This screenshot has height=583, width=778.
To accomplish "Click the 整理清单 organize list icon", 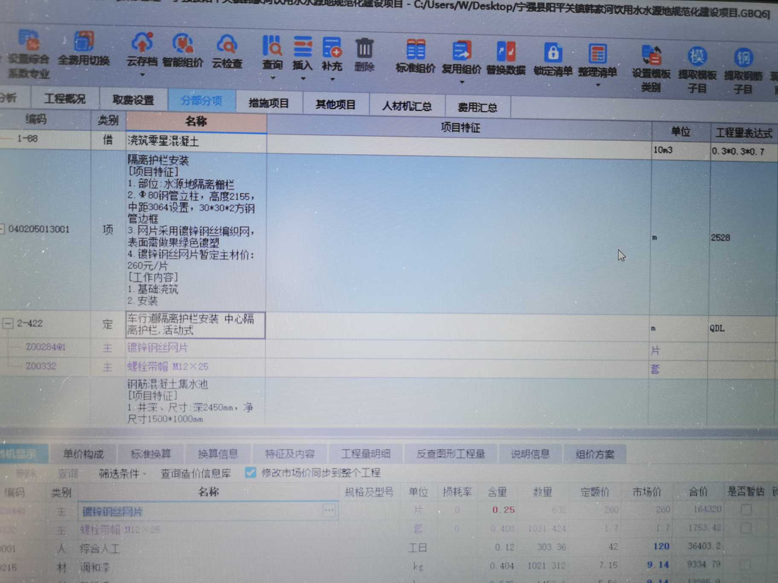I will 598,54.
